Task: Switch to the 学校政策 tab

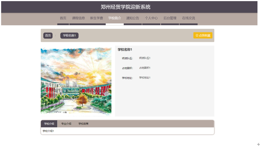Action: [x=83, y=124]
